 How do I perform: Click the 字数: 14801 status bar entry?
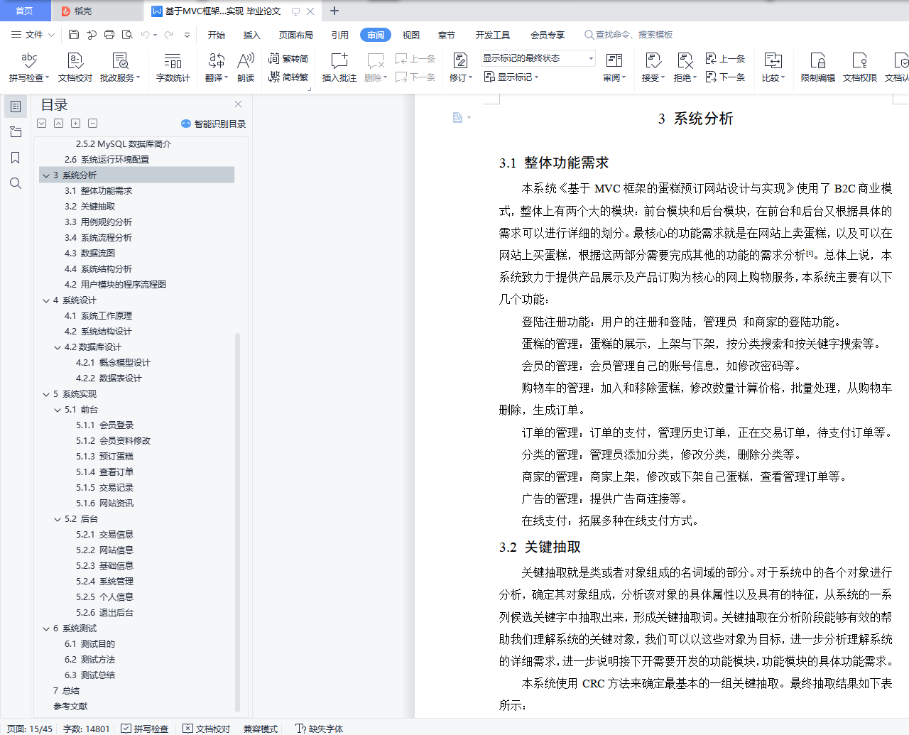(87, 729)
